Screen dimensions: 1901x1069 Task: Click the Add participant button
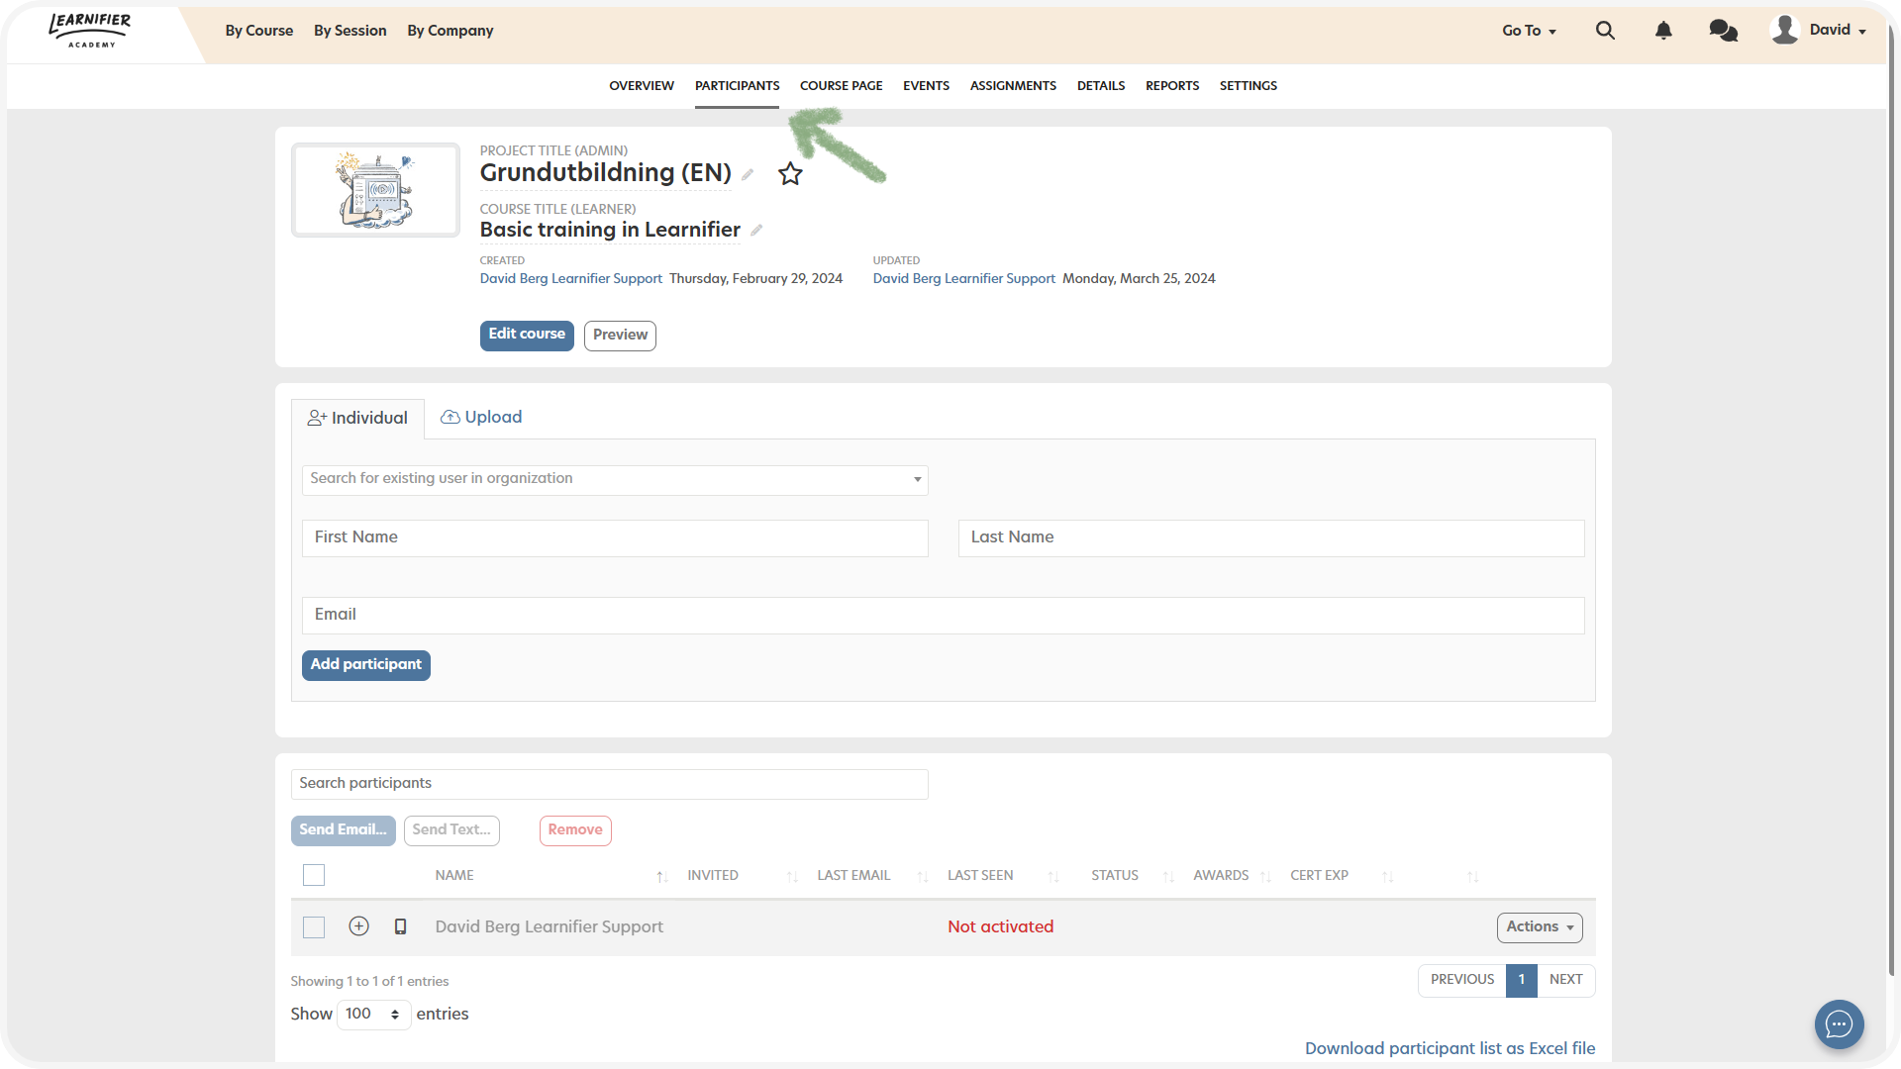click(x=365, y=665)
